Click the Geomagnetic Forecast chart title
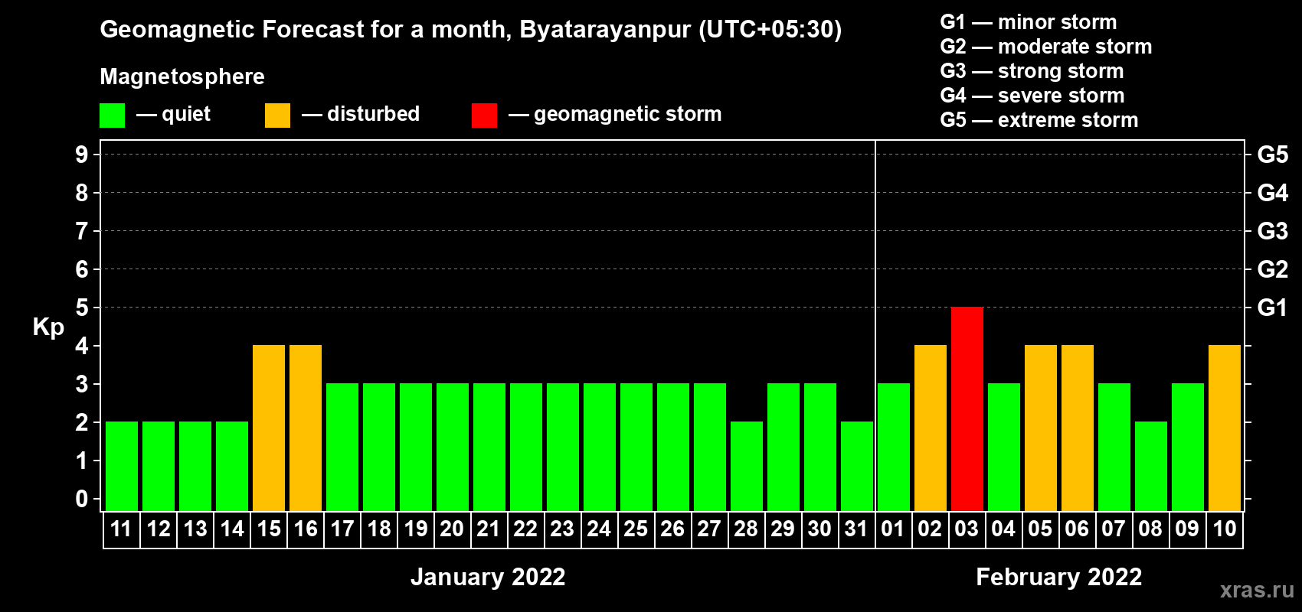 click(471, 30)
